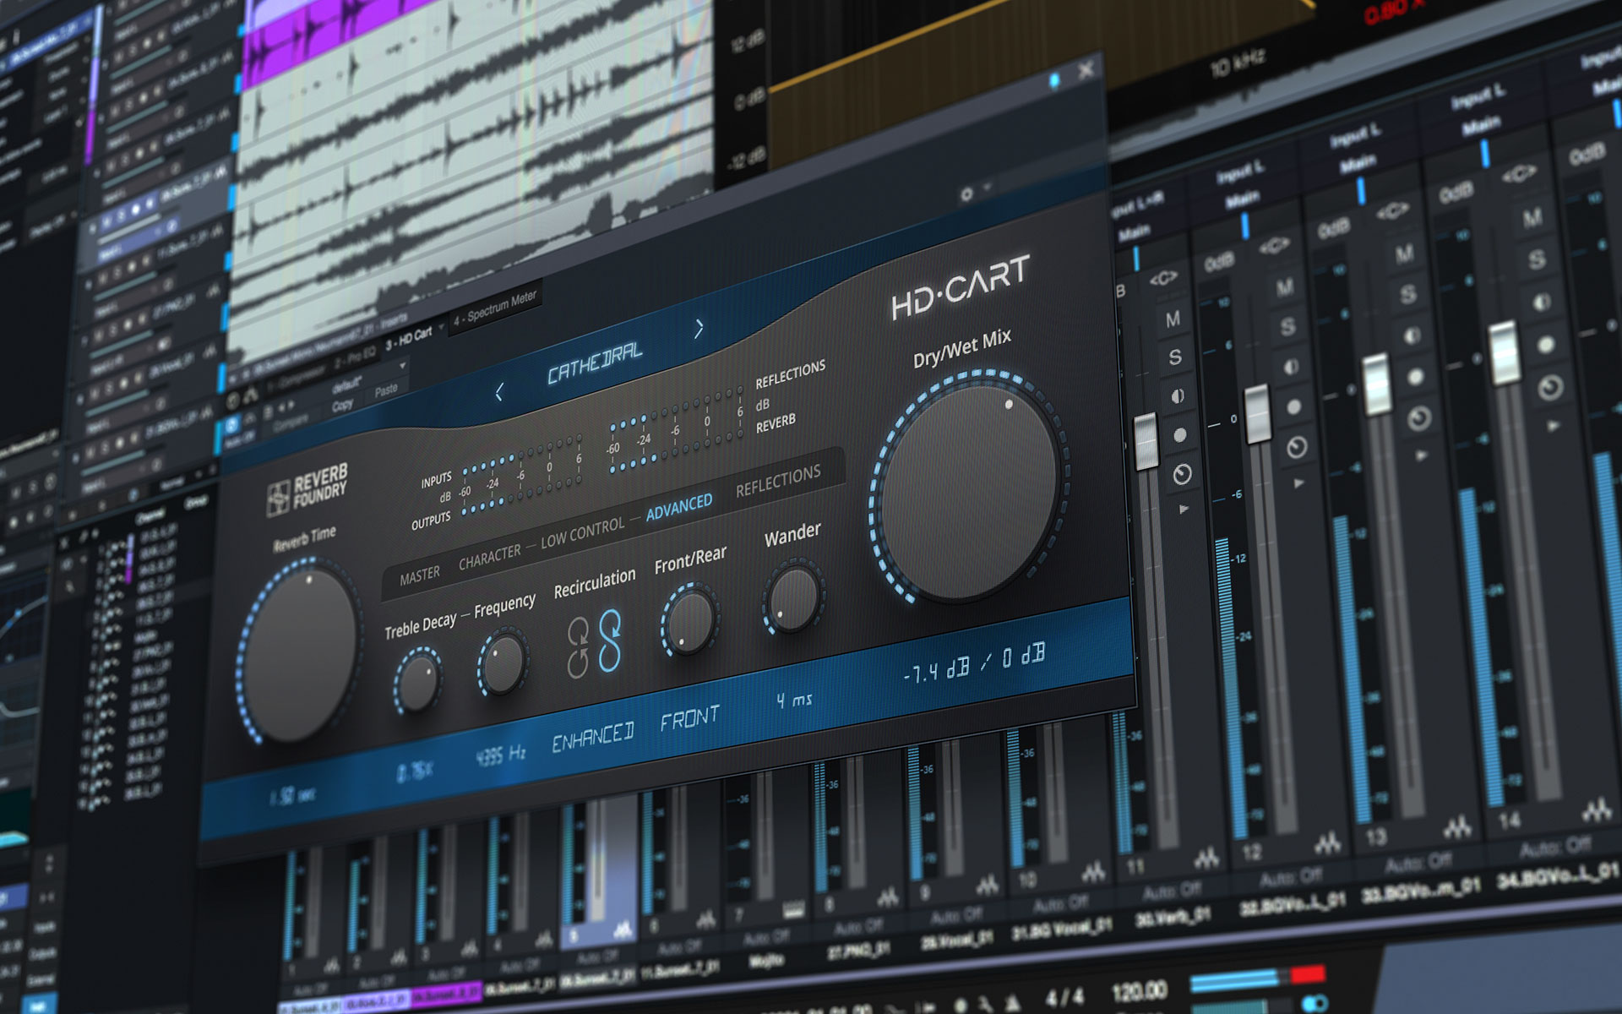Solo mixer channel 13
This screenshot has height=1014, width=1622.
point(1407,294)
